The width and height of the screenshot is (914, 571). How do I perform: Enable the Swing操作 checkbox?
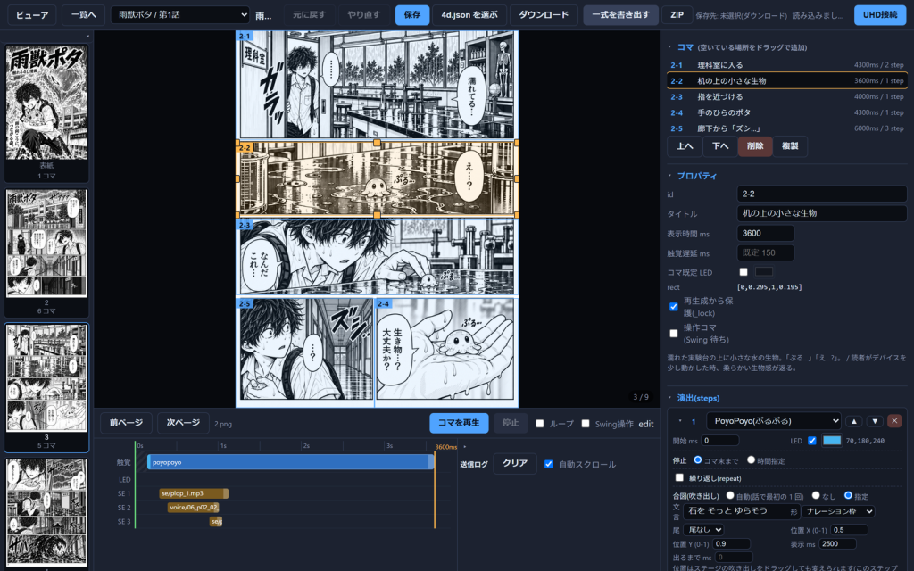586,424
